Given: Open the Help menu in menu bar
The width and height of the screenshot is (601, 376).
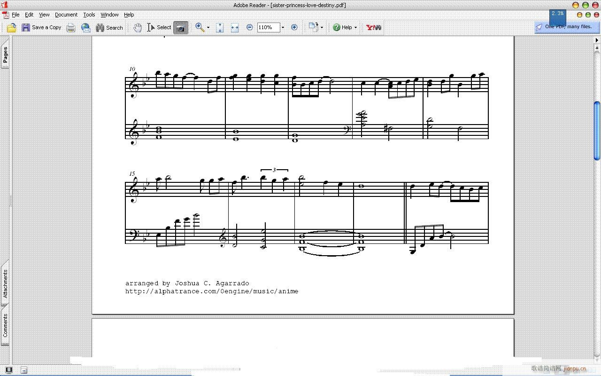Looking at the screenshot, I should [x=129, y=15].
